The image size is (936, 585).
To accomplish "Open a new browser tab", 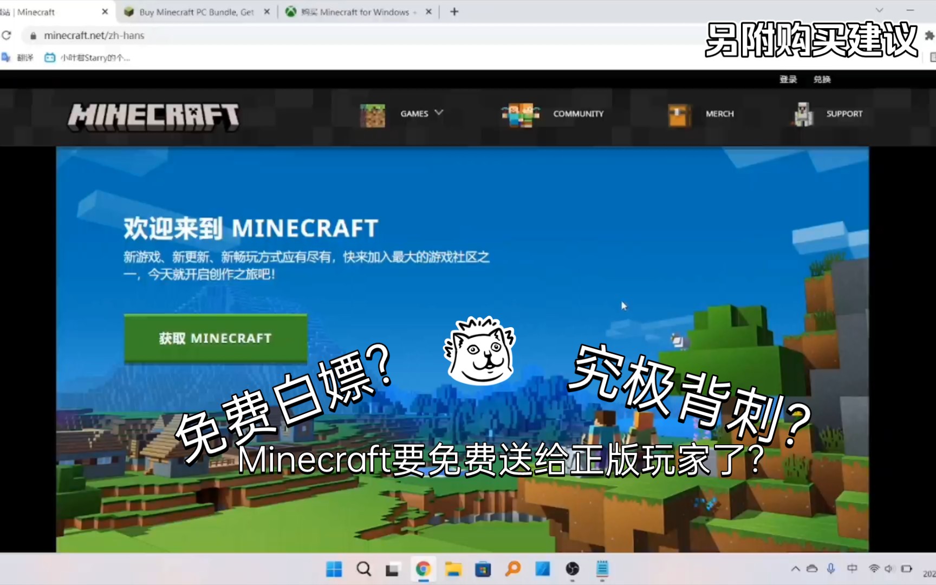I will tap(454, 11).
